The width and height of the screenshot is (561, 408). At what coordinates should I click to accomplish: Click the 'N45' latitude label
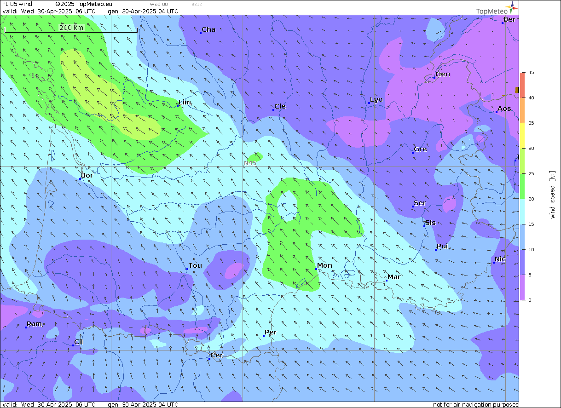pos(250,163)
